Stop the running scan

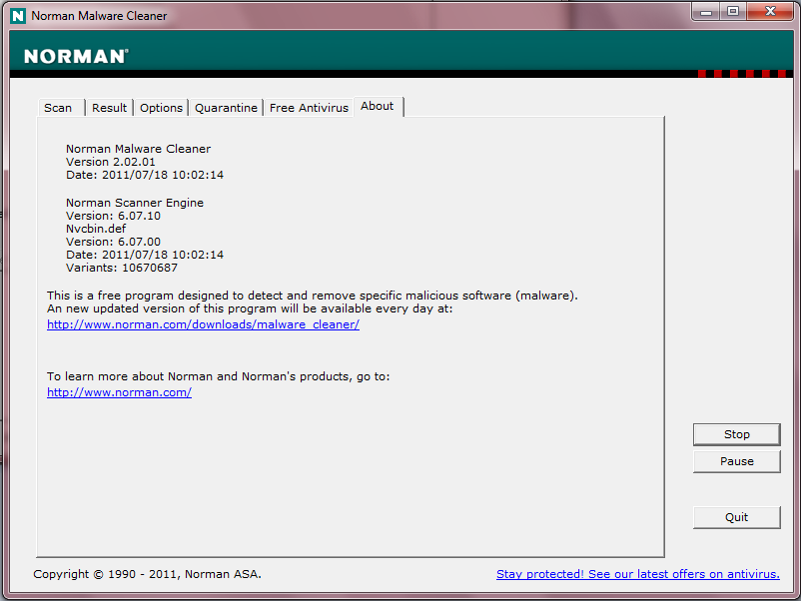737,434
